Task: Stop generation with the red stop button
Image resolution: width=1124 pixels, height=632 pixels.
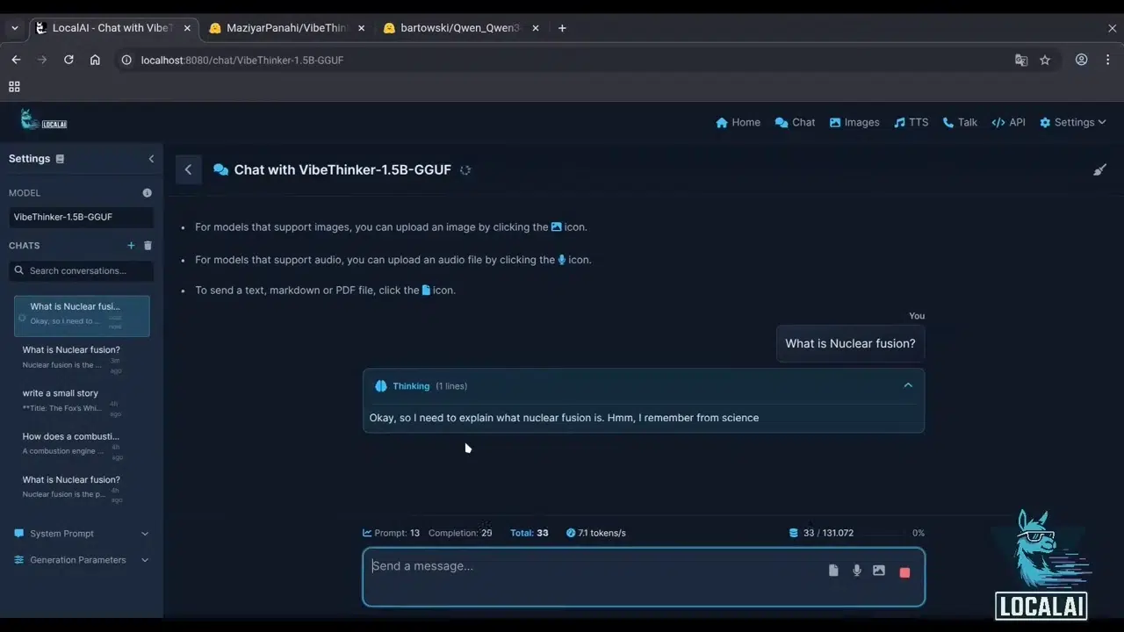Action: click(x=904, y=571)
